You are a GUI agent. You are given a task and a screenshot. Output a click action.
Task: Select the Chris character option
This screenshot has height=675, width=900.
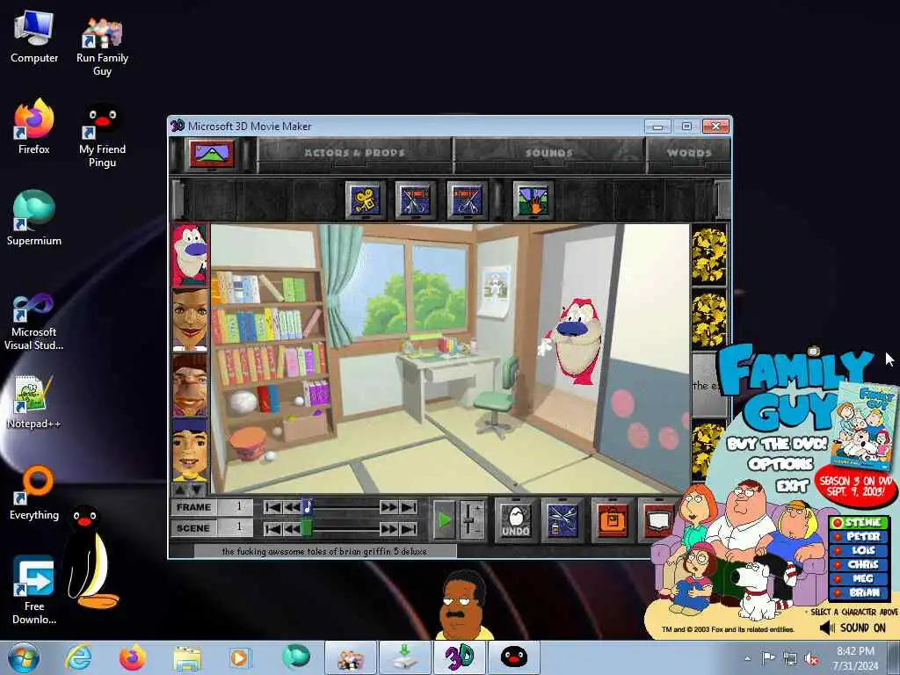click(860, 565)
